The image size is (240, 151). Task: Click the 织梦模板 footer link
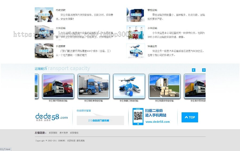[x=74, y=133]
